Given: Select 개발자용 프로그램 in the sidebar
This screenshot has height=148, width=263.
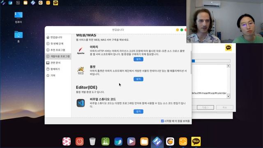Looking at the screenshot, I should point(58,56).
